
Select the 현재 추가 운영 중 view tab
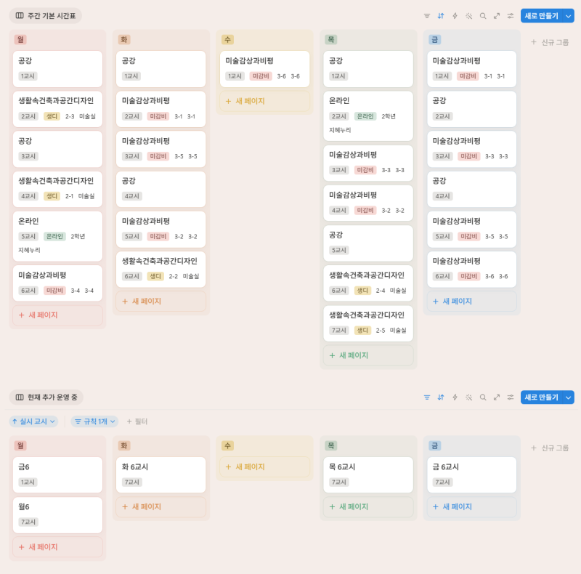click(x=46, y=397)
